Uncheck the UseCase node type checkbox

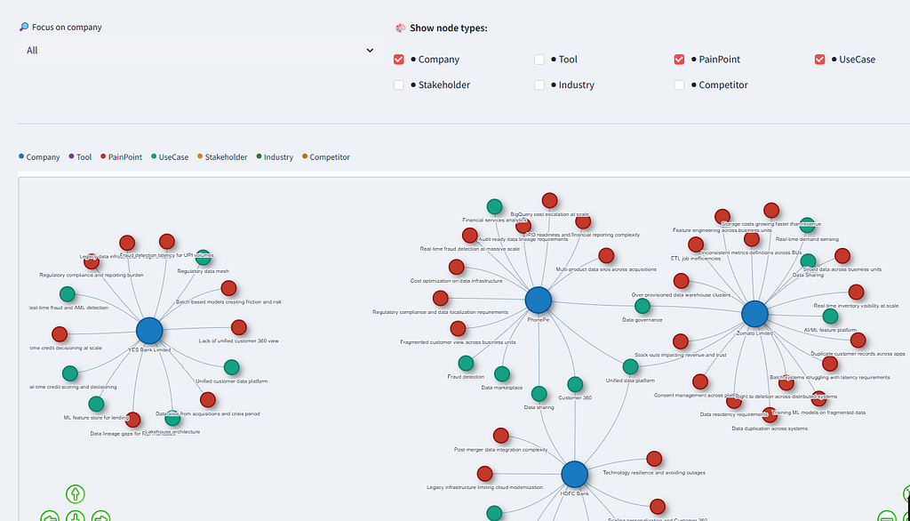tap(819, 60)
